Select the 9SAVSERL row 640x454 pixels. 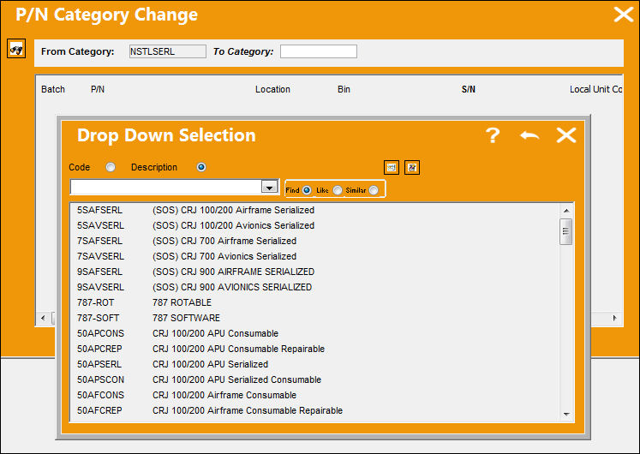pos(315,287)
